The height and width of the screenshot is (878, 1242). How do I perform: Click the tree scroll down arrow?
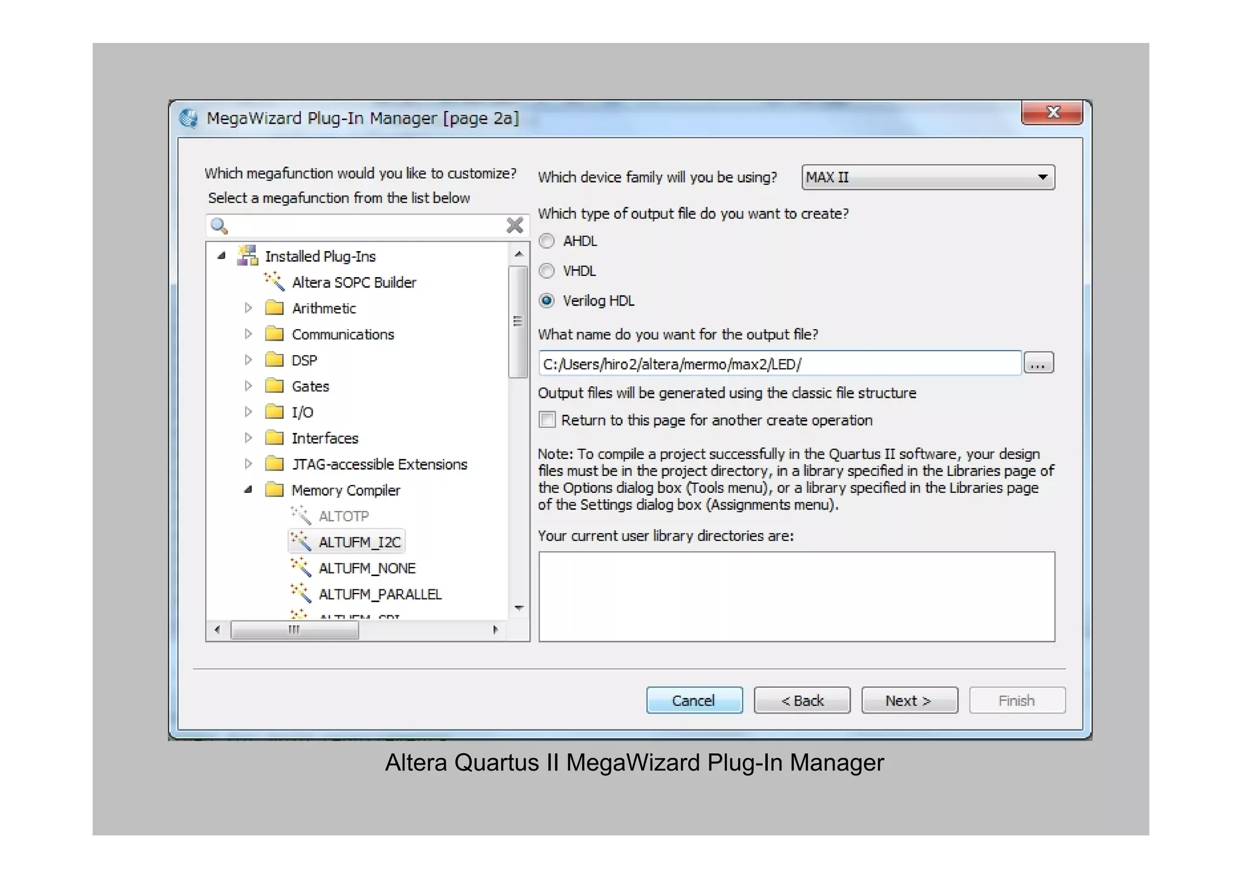519,608
